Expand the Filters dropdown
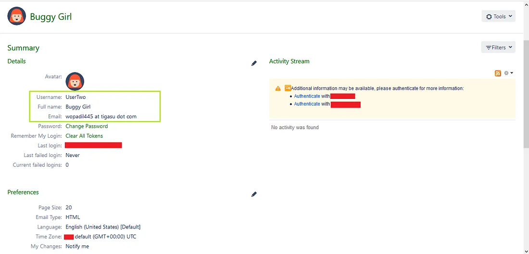Viewport: 529px width, 254px height. [x=498, y=48]
